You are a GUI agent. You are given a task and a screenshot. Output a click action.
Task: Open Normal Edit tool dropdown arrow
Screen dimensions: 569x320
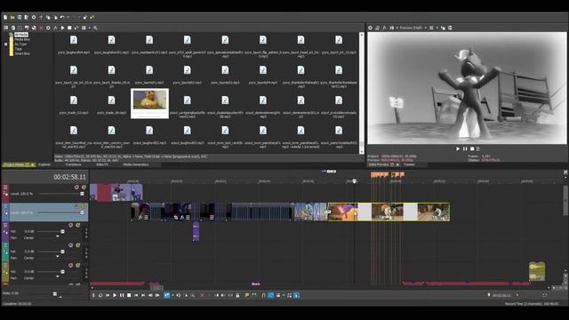click(x=172, y=295)
